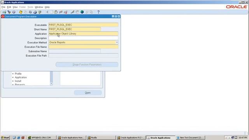
Task: Click the Copy toolbar icon
Action: [52, 12]
